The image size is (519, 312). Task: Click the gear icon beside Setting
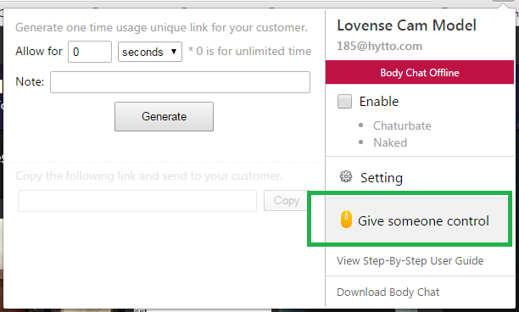click(x=346, y=176)
